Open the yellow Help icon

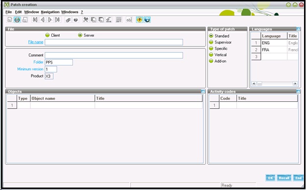click(140, 20)
